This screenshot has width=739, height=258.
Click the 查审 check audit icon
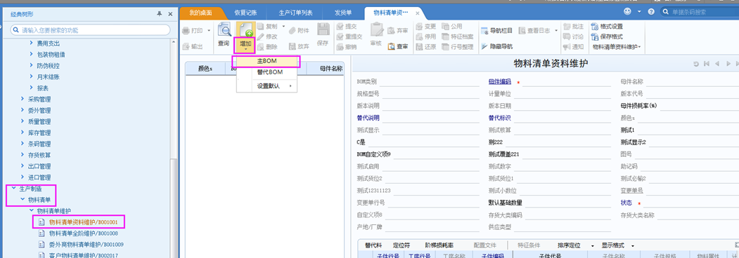(391, 46)
